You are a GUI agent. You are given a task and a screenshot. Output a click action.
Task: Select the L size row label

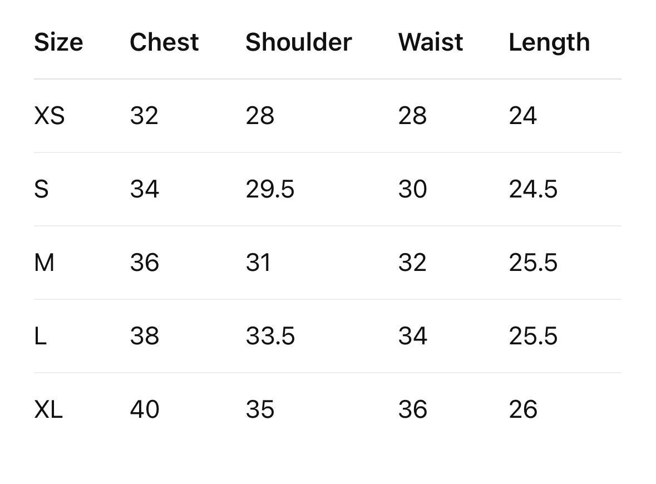(40, 336)
